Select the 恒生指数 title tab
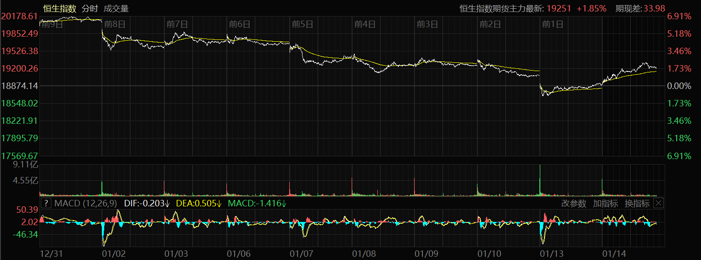701x260 pixels. point(60,8)
